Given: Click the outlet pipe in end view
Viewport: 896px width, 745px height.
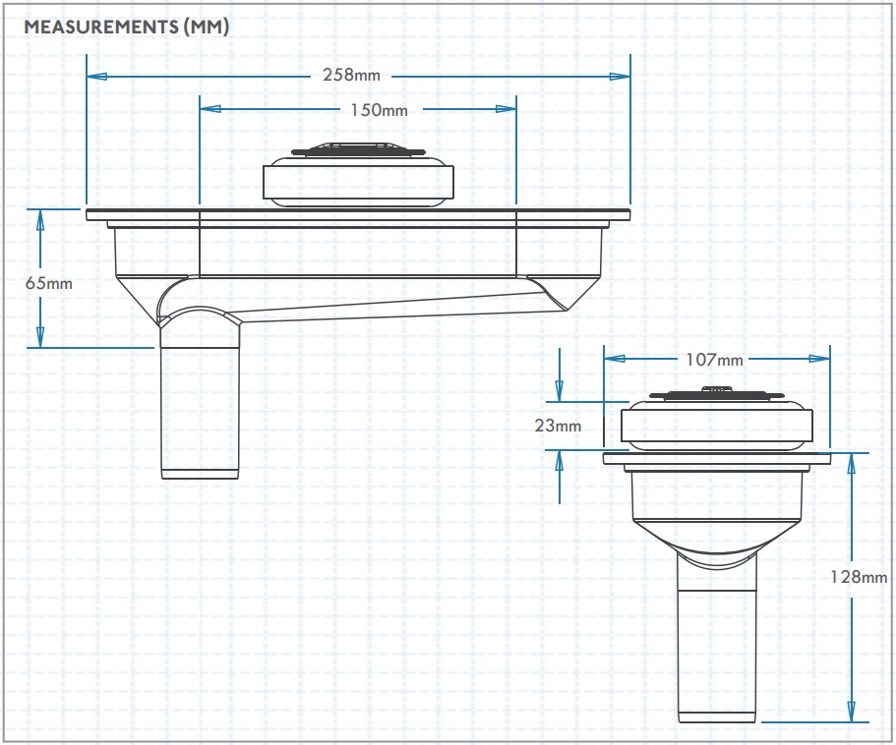Looking at the screenshot, I should (717, 638).
